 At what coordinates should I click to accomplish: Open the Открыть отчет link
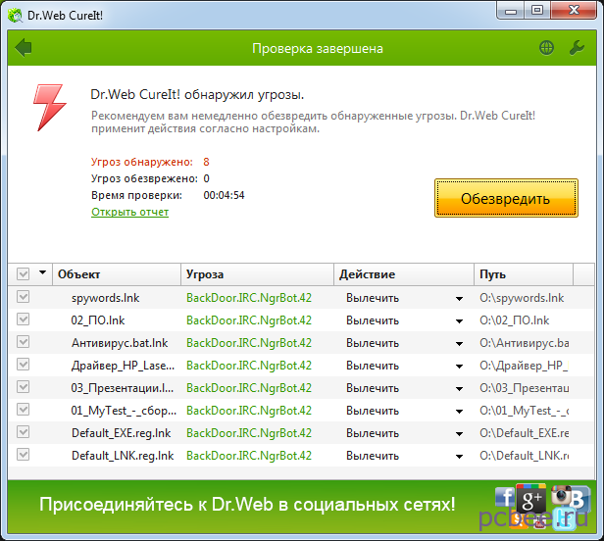click(130, 212)
